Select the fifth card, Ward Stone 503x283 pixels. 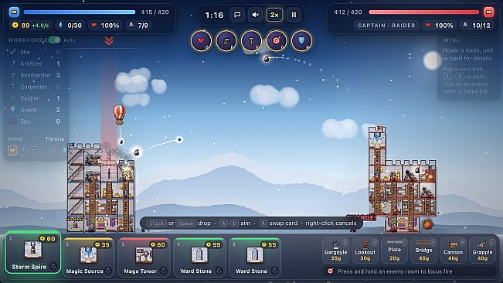pos(255,257)
